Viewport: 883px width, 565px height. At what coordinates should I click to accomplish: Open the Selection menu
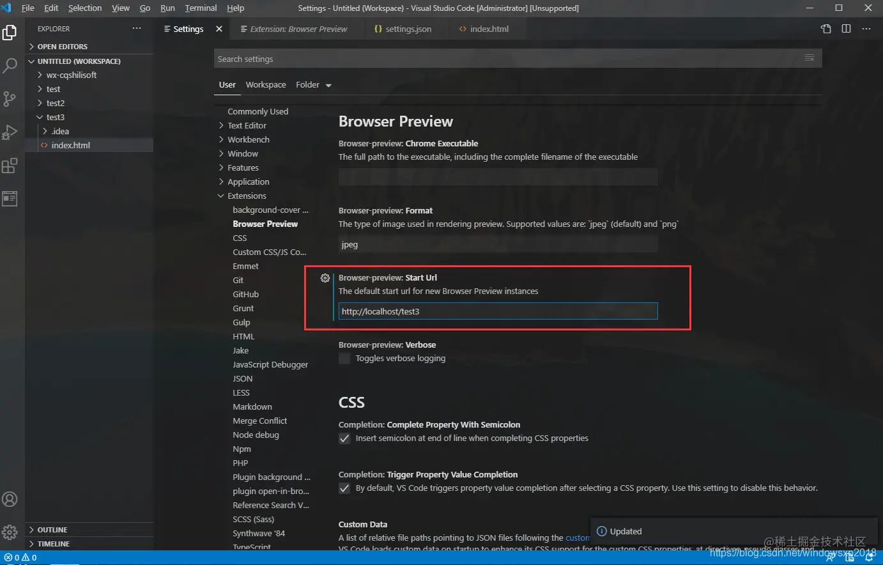click(x=85, y=8)
